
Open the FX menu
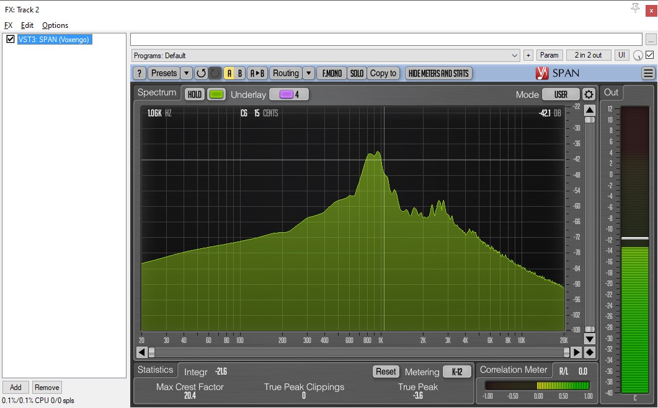[9, 25]
